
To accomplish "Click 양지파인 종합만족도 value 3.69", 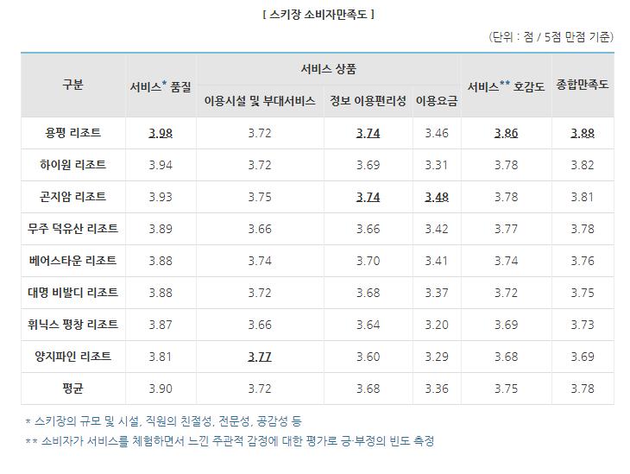I will point(583,357).
